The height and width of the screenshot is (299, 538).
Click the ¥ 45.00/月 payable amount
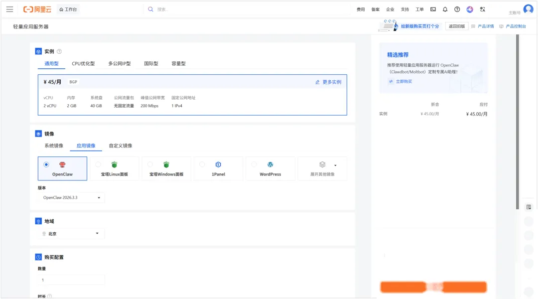tap(477, 114)
